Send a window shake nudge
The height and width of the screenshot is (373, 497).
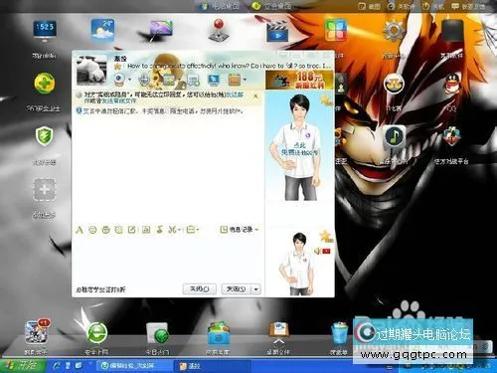point(119,230)
